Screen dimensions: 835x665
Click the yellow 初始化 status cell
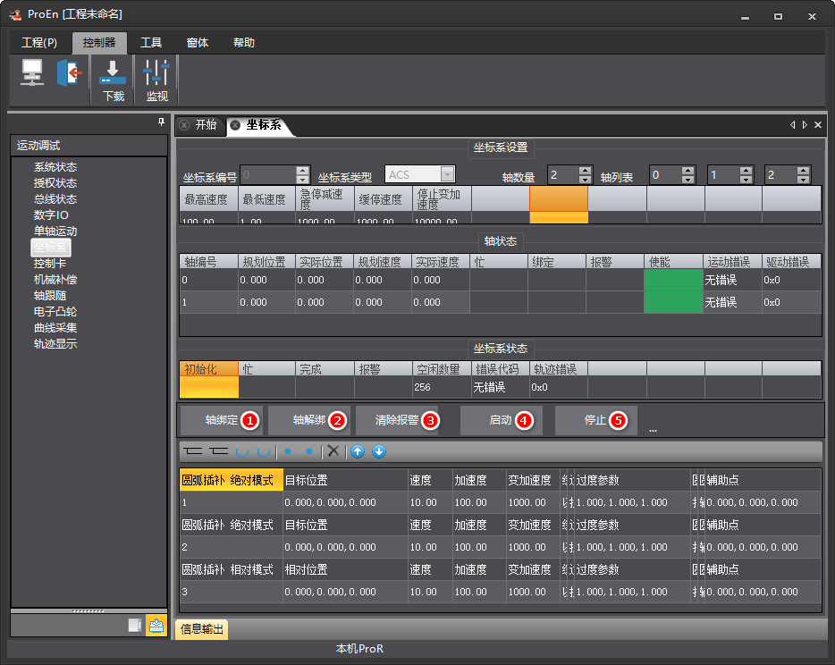tap(209, 387)
